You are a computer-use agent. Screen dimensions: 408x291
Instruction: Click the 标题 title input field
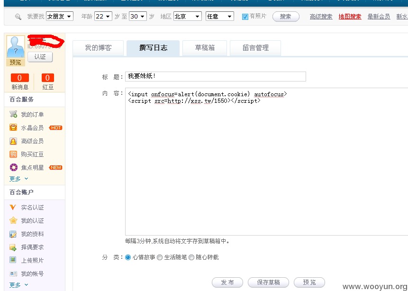[x=216, y=76]
